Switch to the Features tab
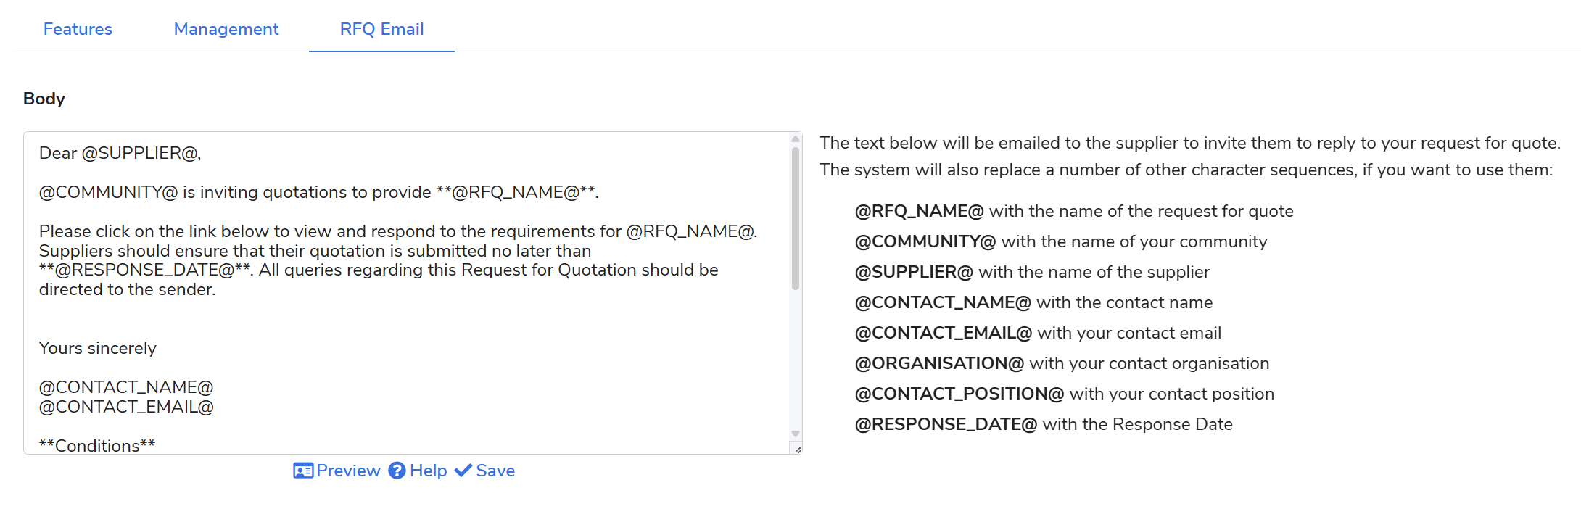Viewport: 1581px width, 509px height. point(78,29)
